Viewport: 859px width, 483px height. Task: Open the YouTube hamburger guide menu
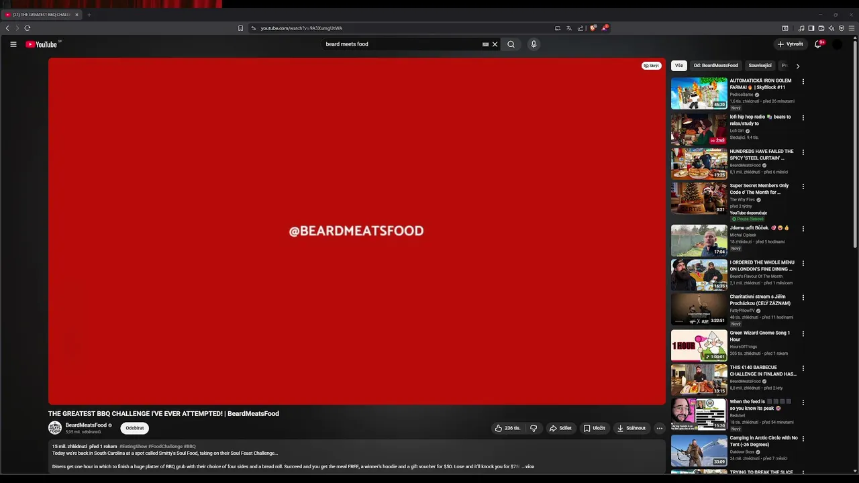tap(13, 44)
